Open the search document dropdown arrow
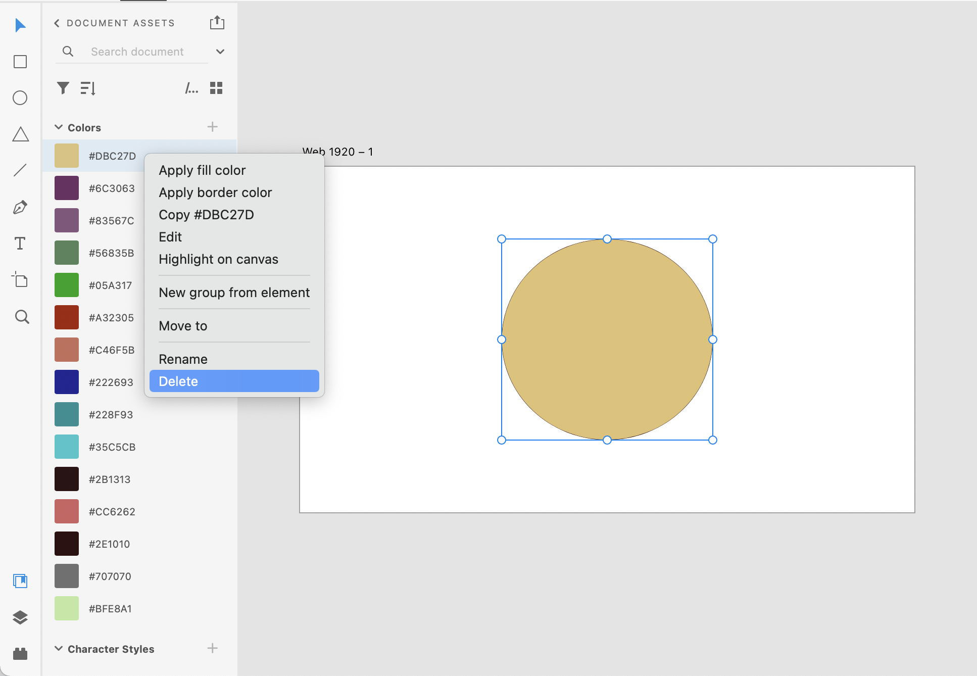977x676 pixels. click(220, 52)
